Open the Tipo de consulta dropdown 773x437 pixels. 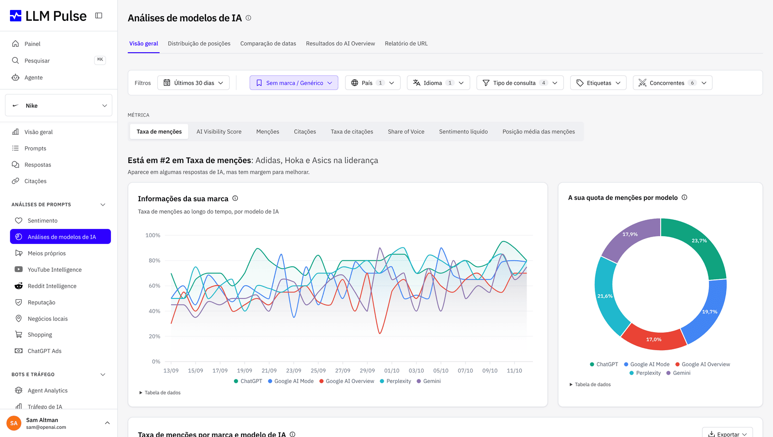pyautogui.click(x=520, y=83)
